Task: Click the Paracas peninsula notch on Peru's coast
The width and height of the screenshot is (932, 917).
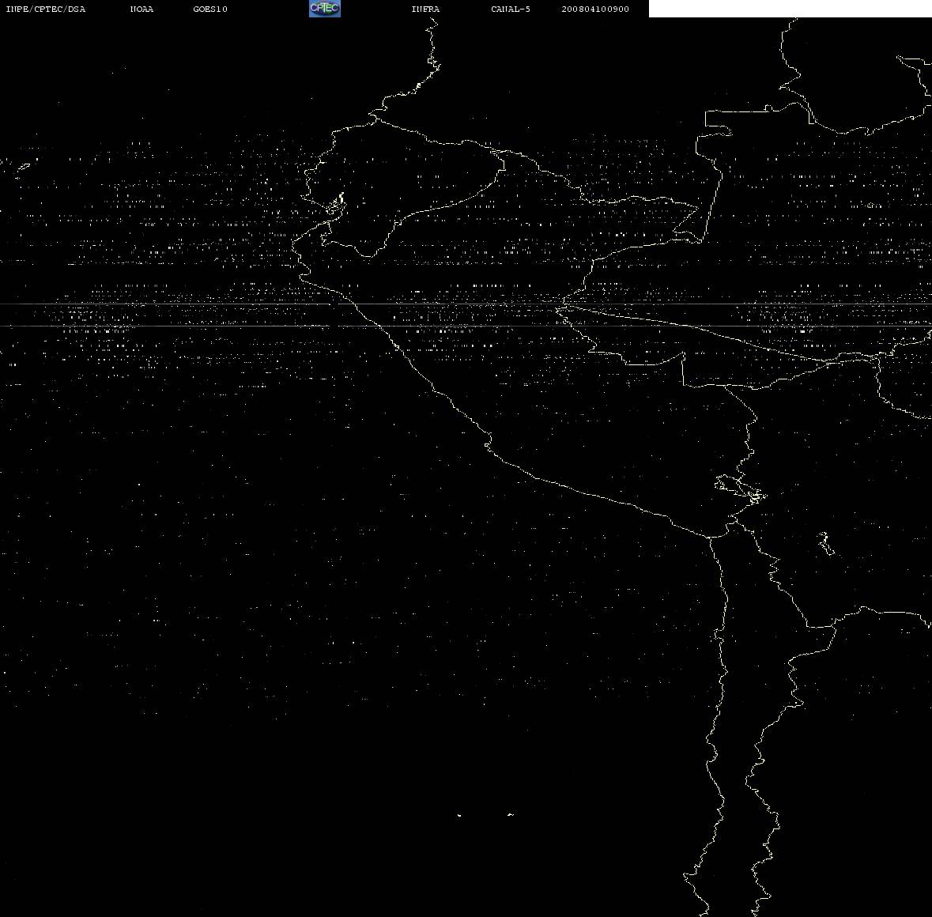Action: [488, 444]
